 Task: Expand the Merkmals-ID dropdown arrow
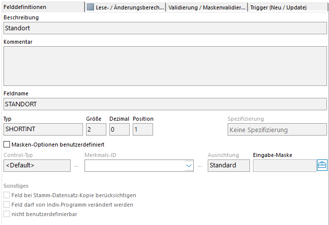(189, 165)
